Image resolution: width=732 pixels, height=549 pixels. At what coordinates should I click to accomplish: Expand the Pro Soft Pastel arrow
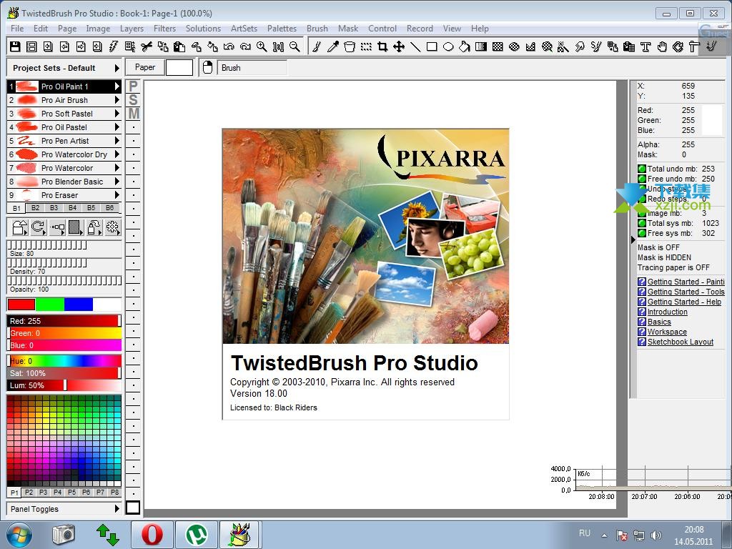coord(117,114)
